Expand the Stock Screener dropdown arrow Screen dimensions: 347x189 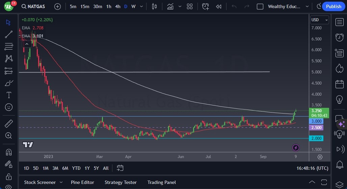(61, 182)
